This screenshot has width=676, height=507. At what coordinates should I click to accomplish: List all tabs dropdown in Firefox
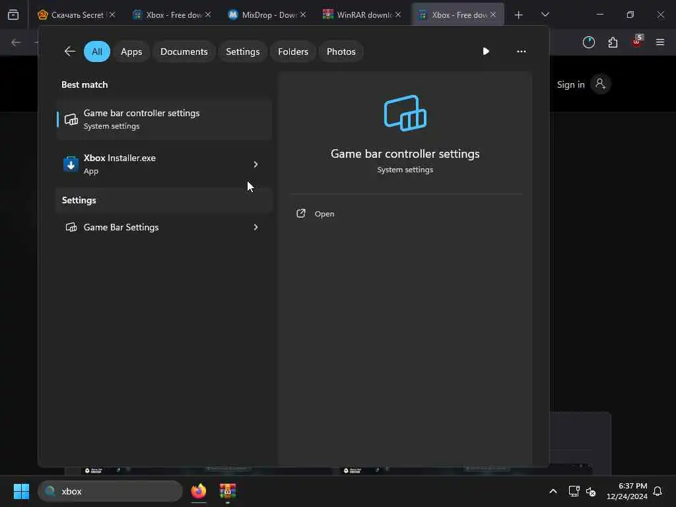tap(545, 15)
